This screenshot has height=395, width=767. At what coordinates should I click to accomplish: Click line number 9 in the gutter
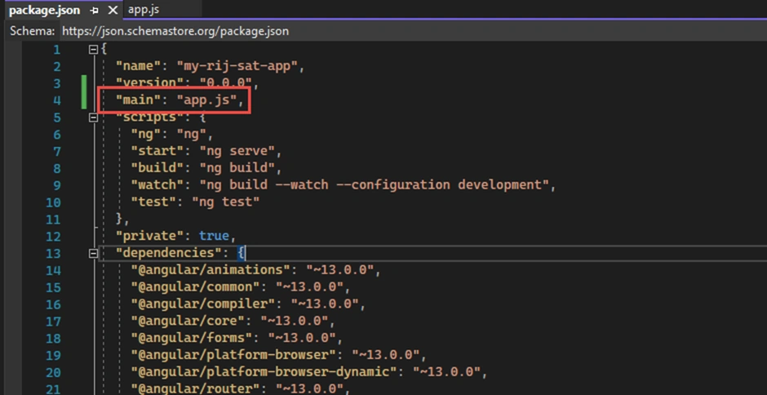pos(57,185)
